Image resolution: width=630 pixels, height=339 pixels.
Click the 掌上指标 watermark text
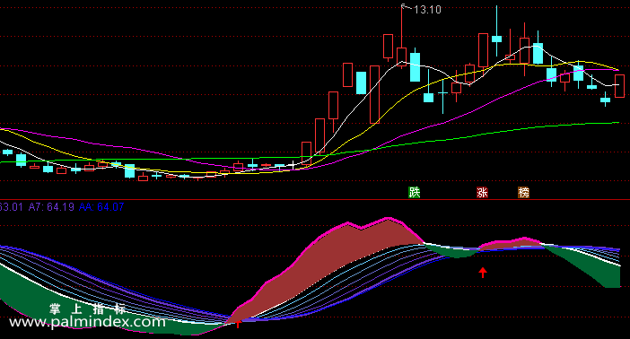[x=88, y=309]
